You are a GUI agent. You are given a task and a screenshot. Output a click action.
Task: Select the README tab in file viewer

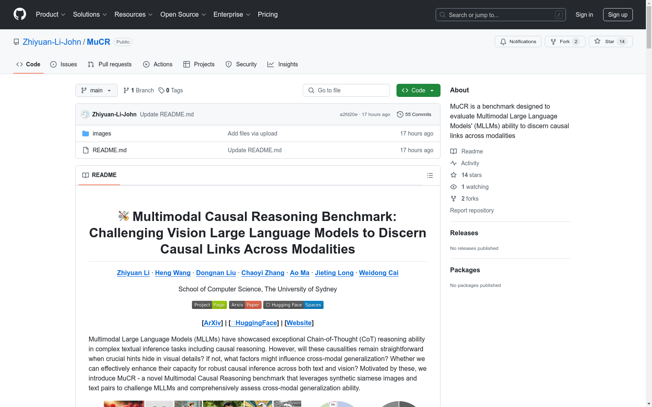[99, 175]
